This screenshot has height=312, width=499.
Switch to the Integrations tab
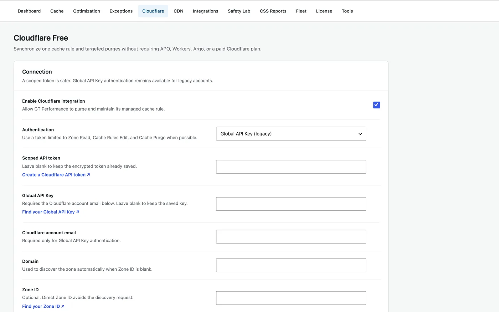(206, 11)
